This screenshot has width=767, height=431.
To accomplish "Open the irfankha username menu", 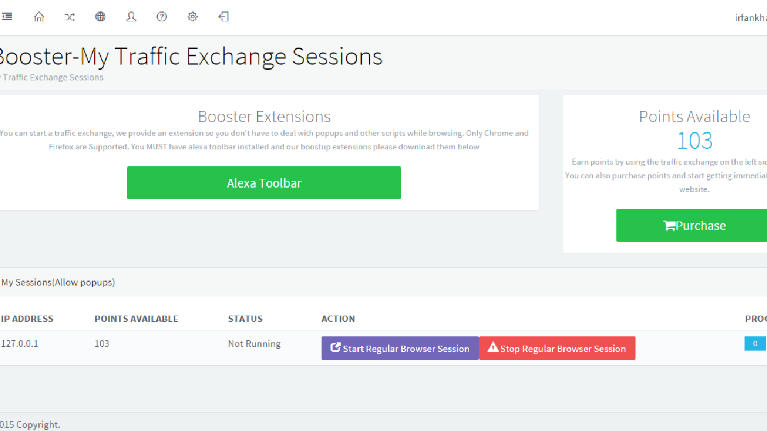I will (751, 18).
